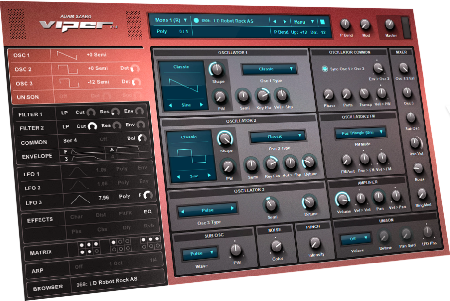Select the ENVELOPE section tab

[x=37, y=157]
